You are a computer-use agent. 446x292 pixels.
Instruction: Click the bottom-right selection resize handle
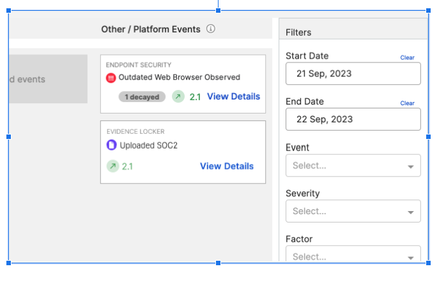tap(428, 263)
